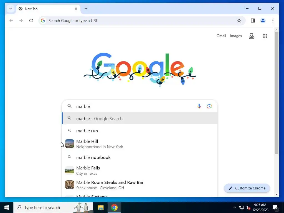
Task: Click the muted speaker tray icon
Action: coord(248,208)
